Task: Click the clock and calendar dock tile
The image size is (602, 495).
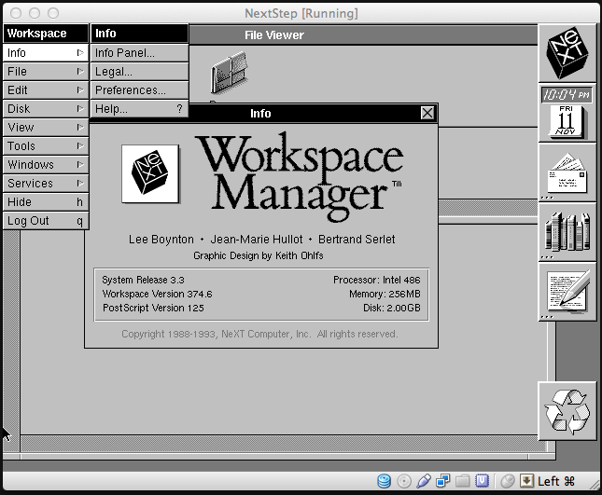Action: 567,113
